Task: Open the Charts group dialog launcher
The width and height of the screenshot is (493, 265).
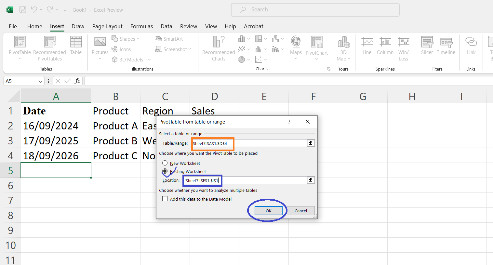Action: 329,69
